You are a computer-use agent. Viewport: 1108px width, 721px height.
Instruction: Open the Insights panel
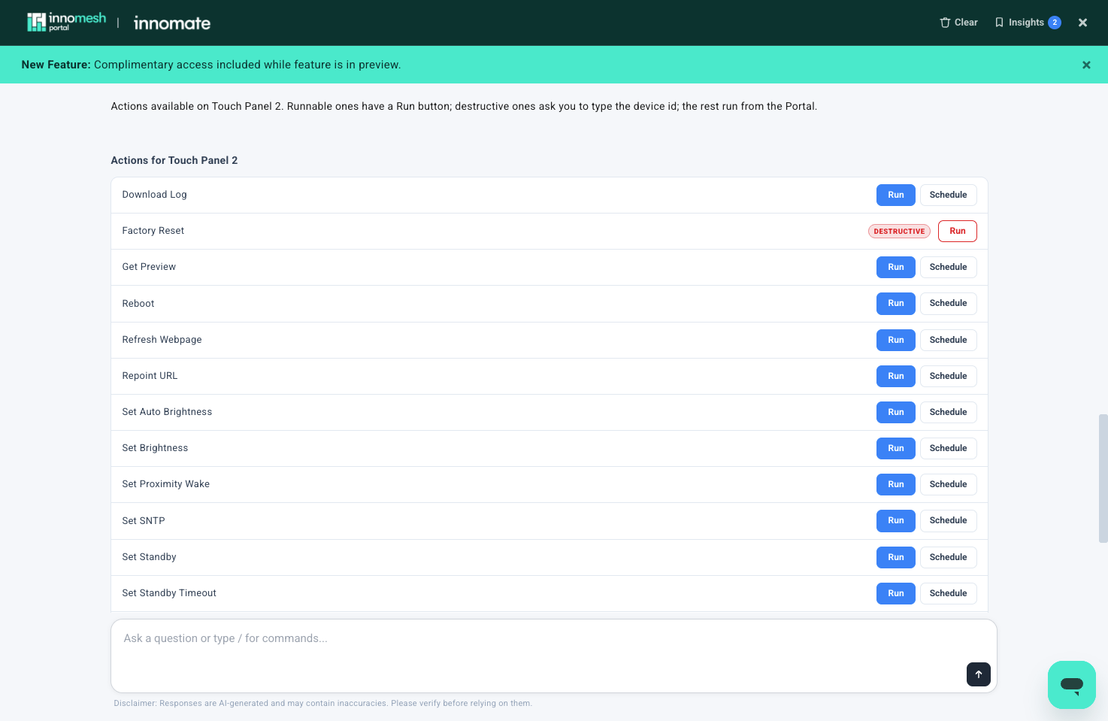pyautogui.click(x=1027, y=23)
